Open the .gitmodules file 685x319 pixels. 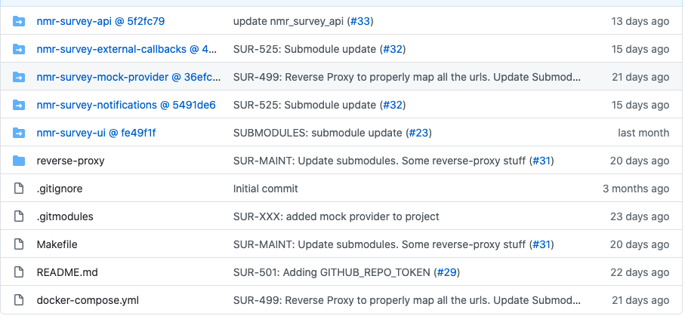65,216
